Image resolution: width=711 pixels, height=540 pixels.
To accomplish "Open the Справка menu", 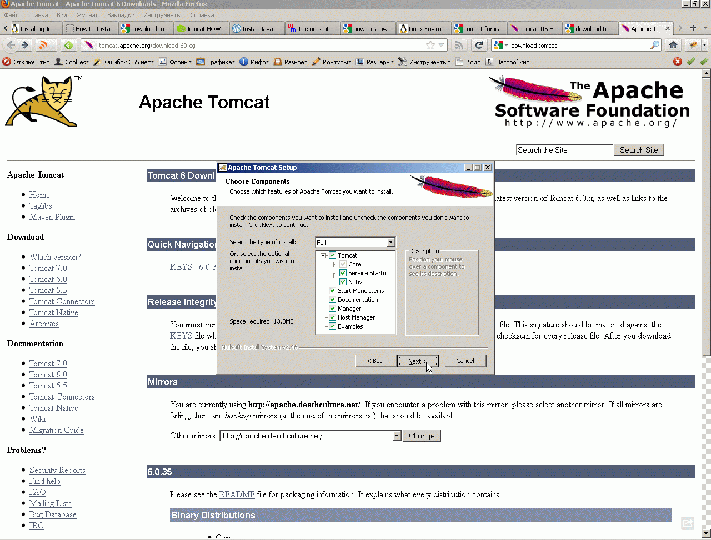I will [x=202, y=15].
